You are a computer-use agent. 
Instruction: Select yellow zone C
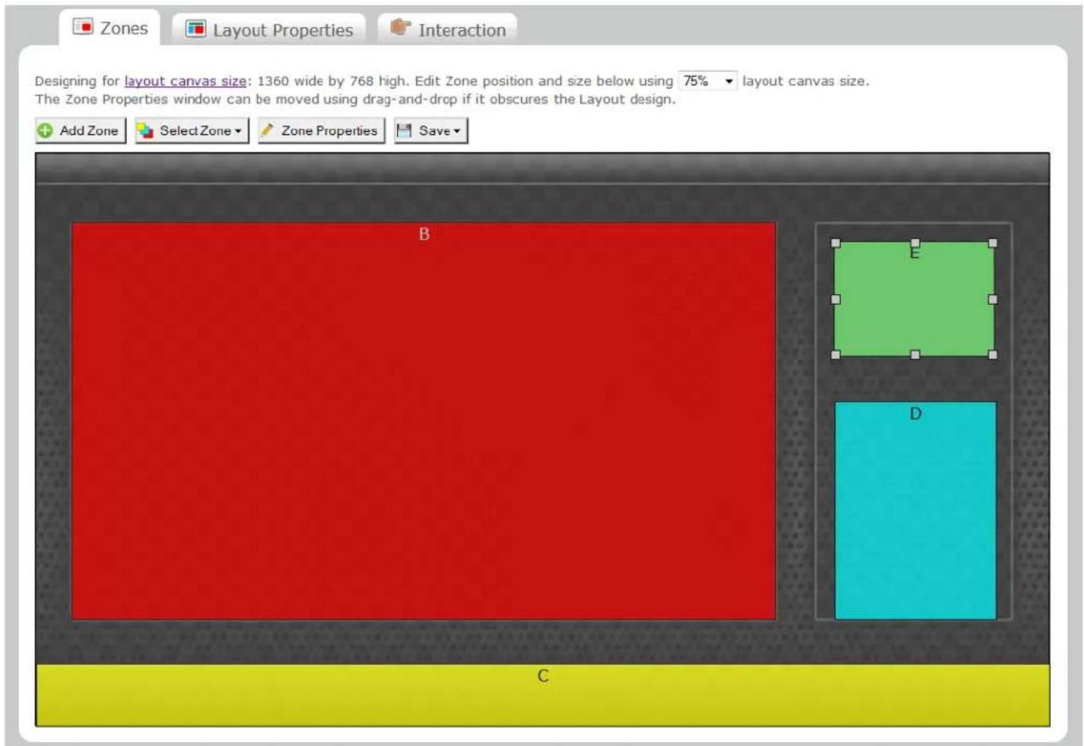click(542, 695)
